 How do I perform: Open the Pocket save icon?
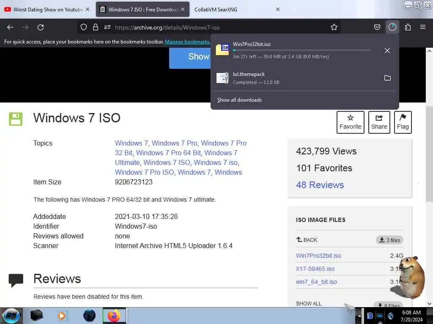(x=377, y=27)
